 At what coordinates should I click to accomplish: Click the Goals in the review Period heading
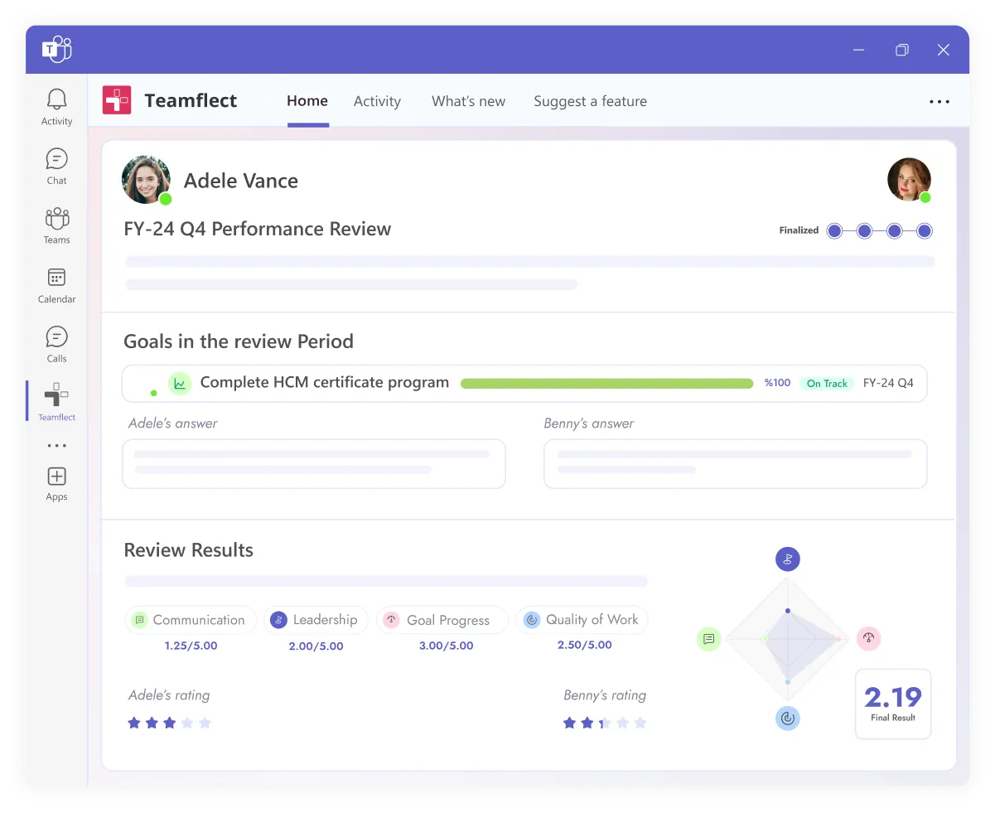[x=239, y=341]
